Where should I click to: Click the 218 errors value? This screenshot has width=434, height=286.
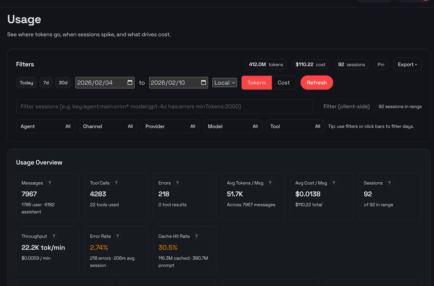point(164,194)
